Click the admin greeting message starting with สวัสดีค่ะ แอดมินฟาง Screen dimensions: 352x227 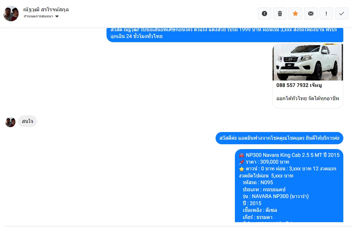pos(279,138)
